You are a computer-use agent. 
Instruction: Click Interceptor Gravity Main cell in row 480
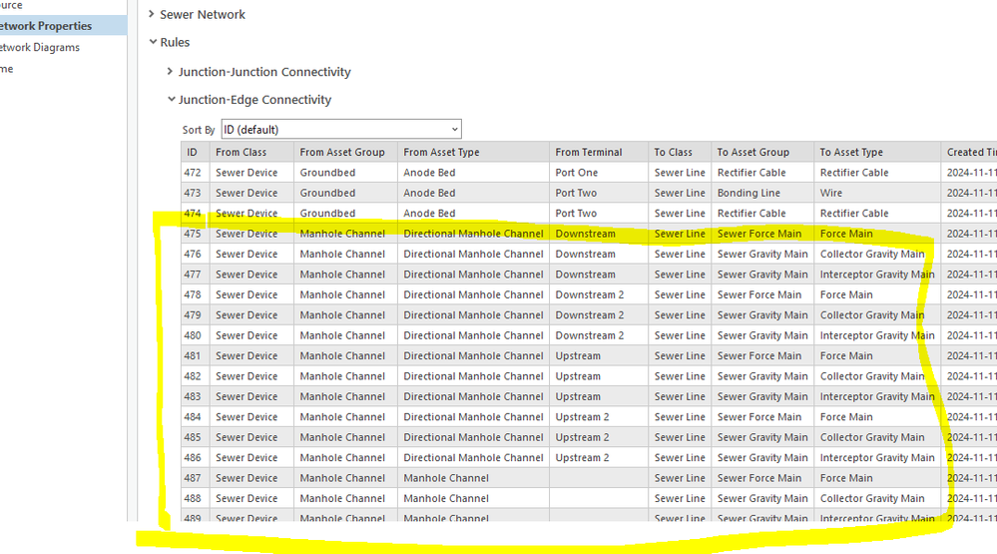pyautogui.click(x=877, y=335)
